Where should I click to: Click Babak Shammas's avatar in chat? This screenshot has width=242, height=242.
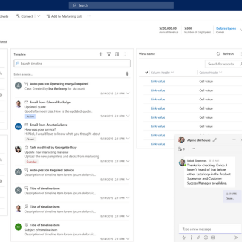182,163
